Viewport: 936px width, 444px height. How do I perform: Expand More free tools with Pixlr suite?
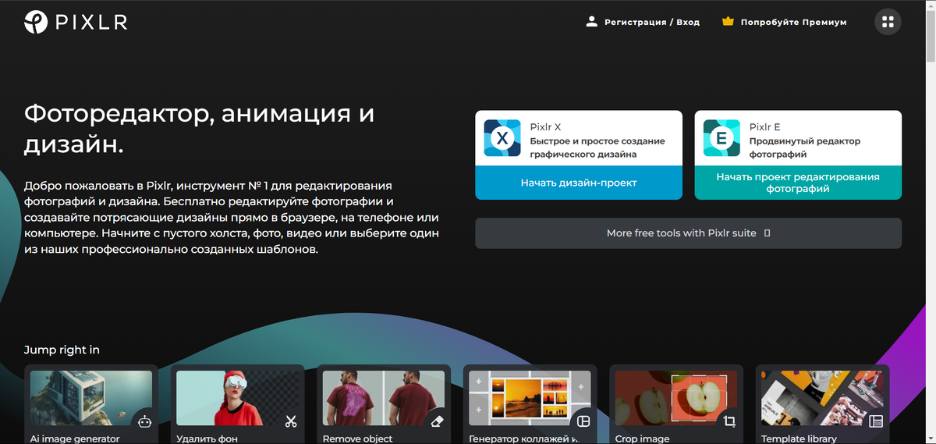(688, 233)
